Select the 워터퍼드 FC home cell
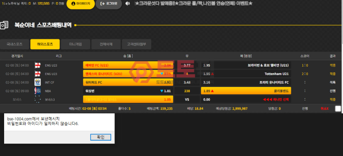This screenshot has width=343, height=156. point(128,82)
